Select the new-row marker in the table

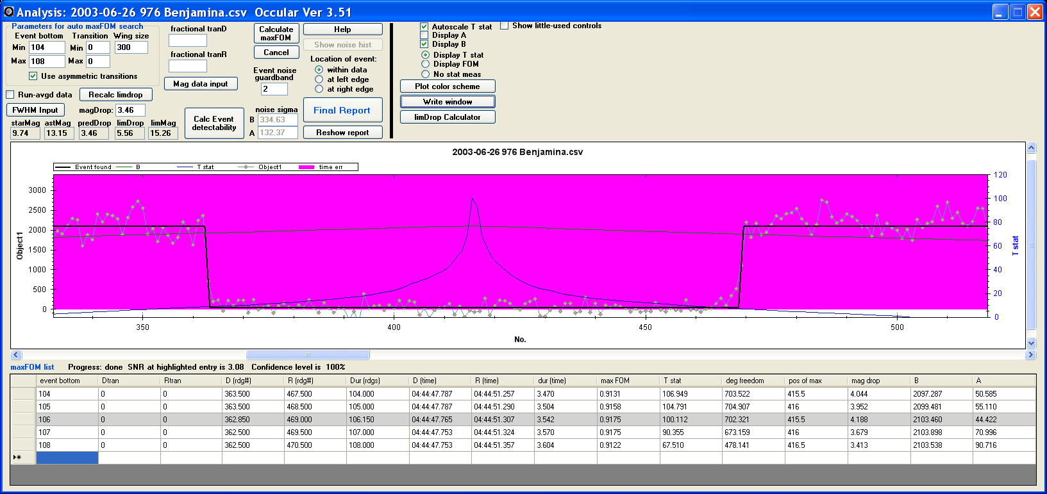click(23, 457)
